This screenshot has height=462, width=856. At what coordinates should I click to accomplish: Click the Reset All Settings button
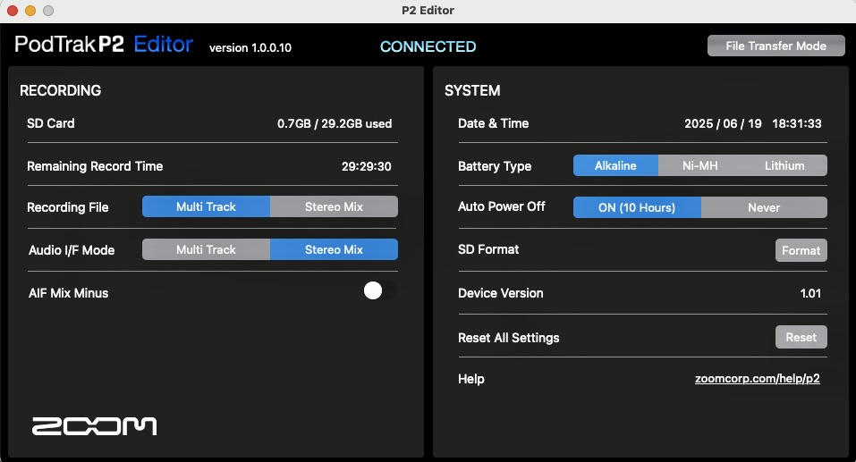click(801, 337)
